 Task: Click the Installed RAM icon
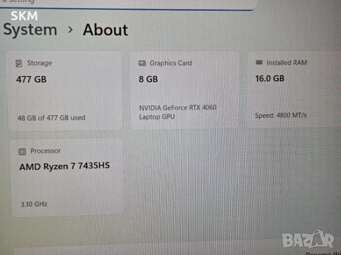[x=259, y=63]
